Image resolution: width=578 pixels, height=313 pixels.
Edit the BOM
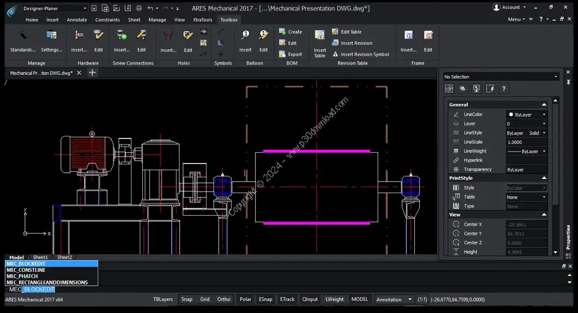pyautogui.click(x=288, y=43)
